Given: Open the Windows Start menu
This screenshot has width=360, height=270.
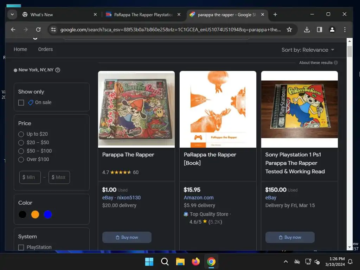Looking at the screenshot, I should tap(149, 262).
